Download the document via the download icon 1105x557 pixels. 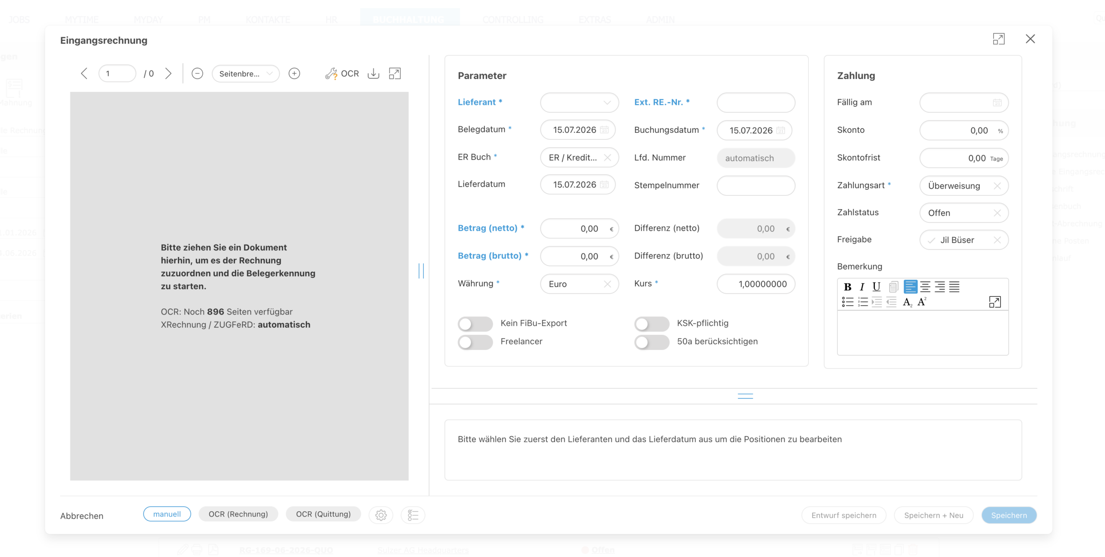click(373, 74)
